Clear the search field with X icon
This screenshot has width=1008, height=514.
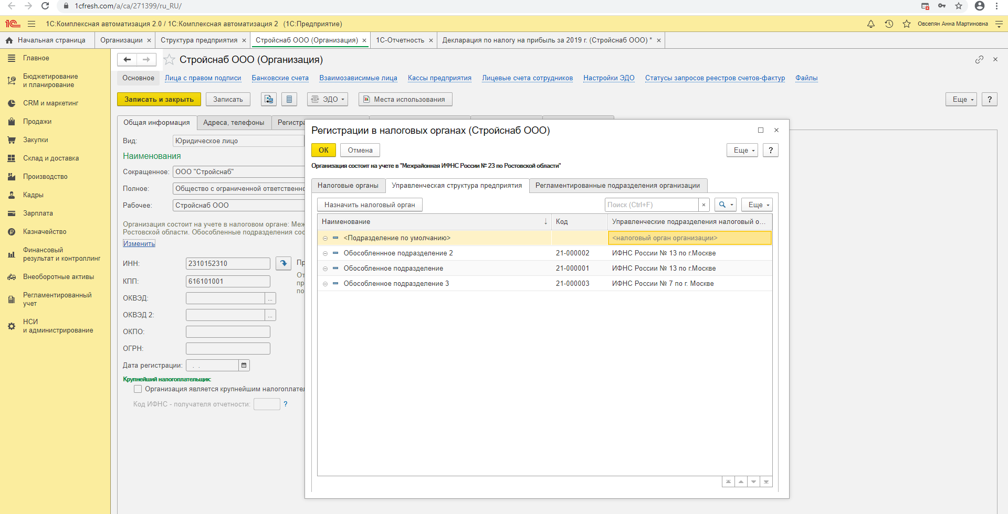[704, 205]
